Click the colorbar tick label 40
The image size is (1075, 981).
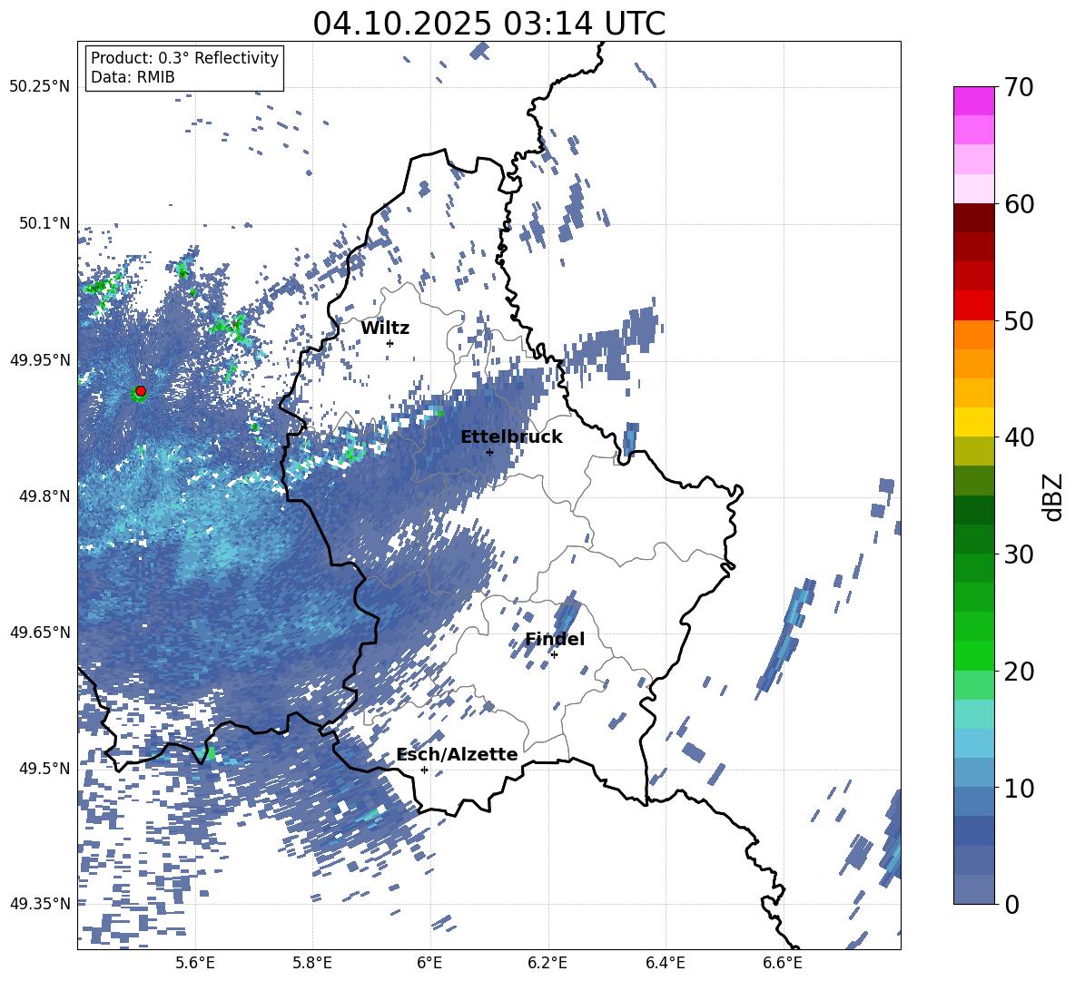click(x=1019, y=437)
